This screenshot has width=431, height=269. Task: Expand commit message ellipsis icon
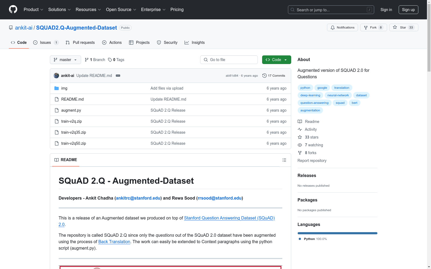[118, 76]
